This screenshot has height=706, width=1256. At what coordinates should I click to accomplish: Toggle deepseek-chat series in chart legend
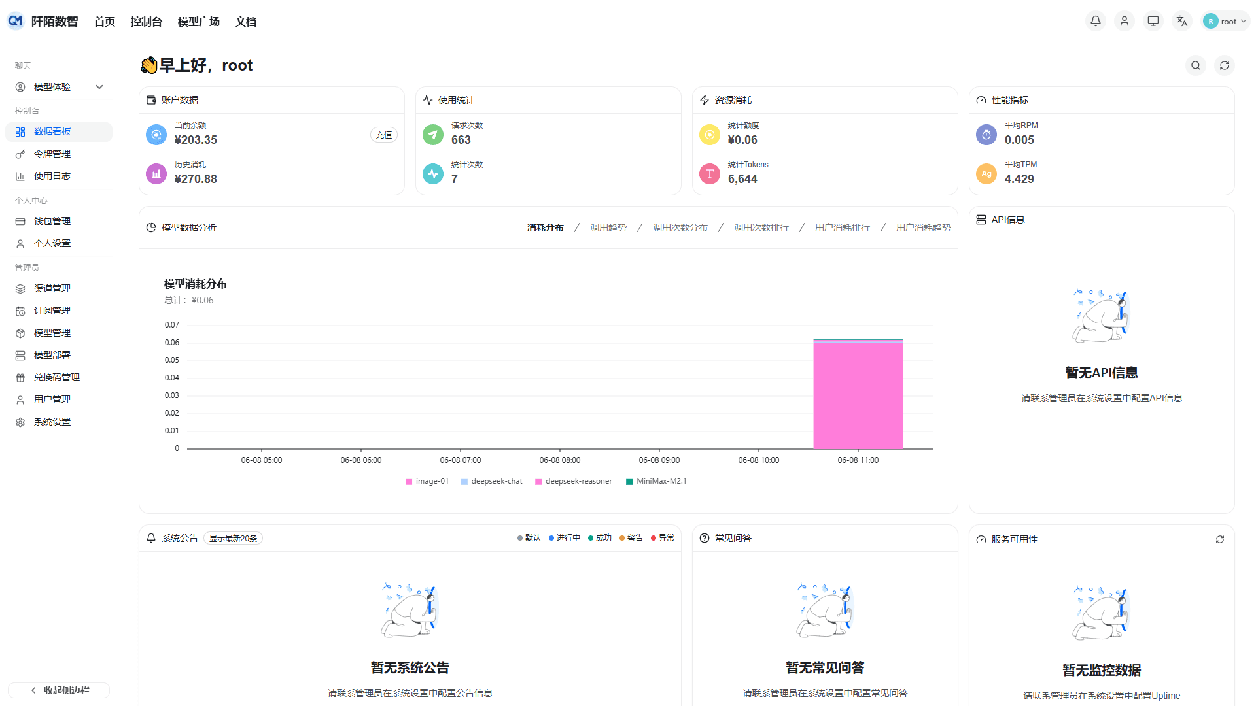tap(492, 481)
